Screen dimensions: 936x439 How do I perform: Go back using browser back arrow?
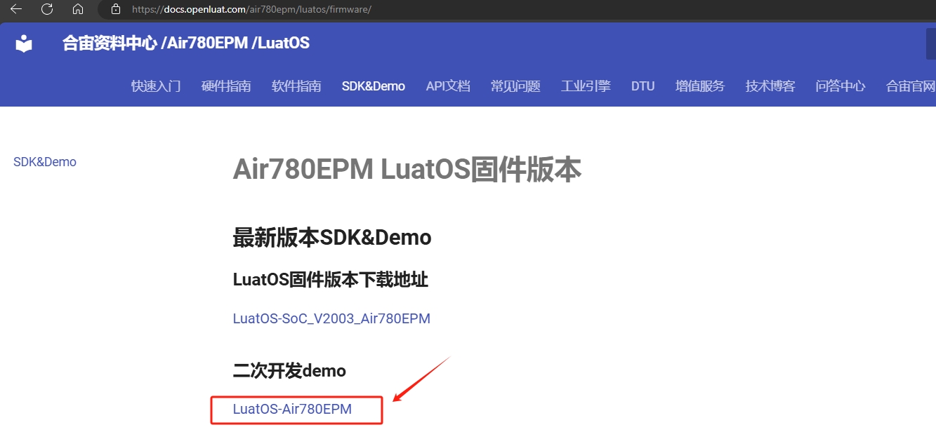click(x=16, y=9)
